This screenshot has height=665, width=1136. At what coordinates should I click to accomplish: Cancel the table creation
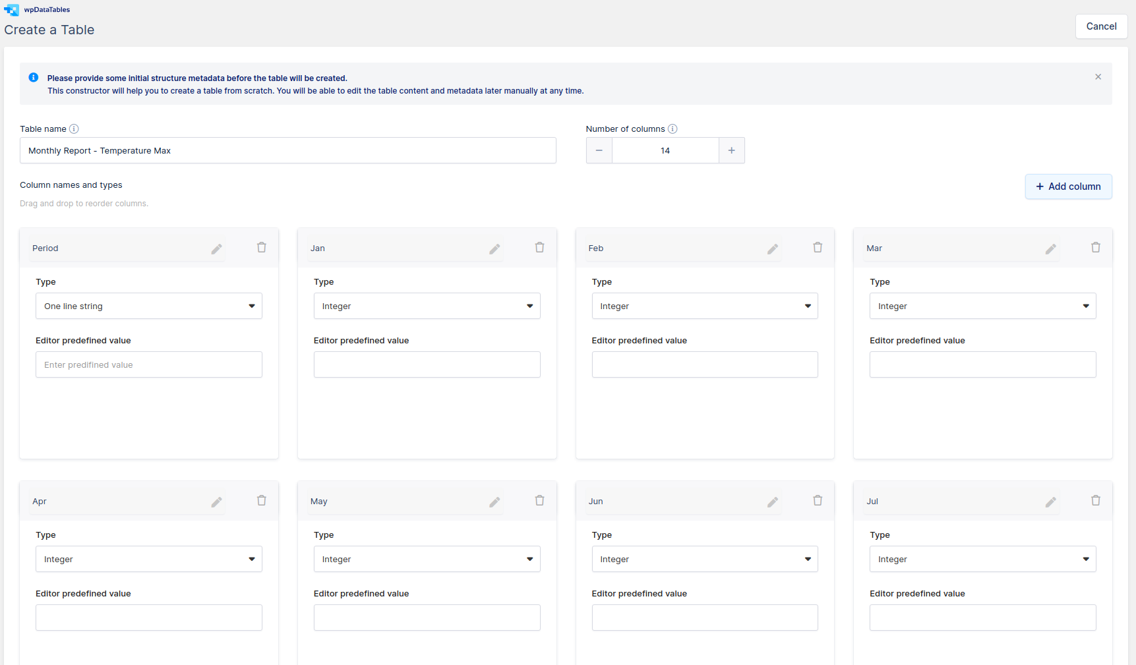click(x=1101, y=26)
